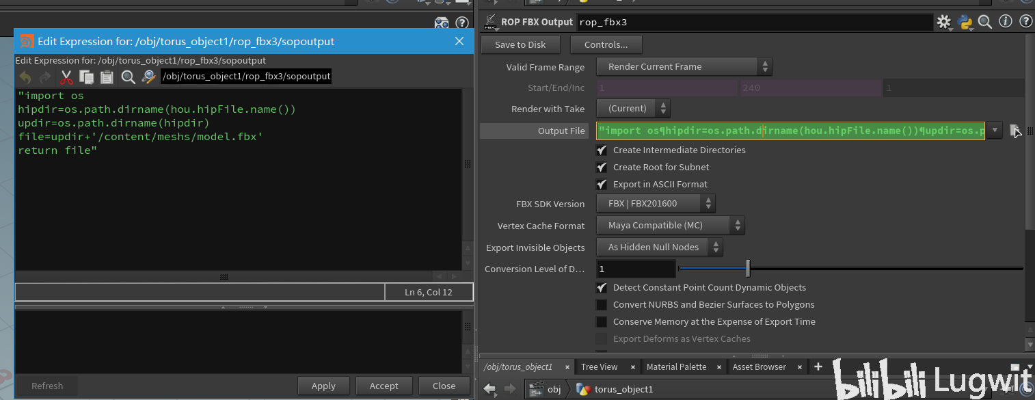This screenshot has width=1035, height=400.
Task: Open parameter pane help question mark
Action: click(x=1025, y=22)
